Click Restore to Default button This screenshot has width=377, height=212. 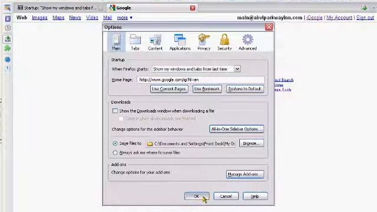245,89
